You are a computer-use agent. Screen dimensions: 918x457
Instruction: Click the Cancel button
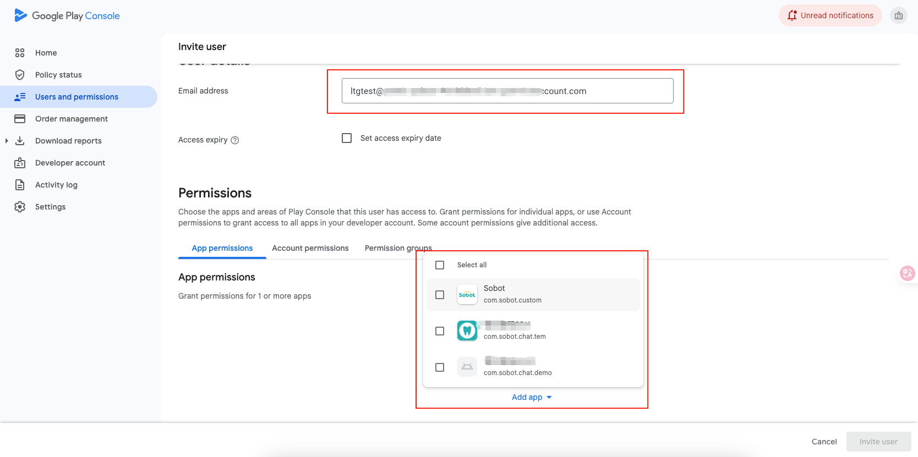point(824,442)
